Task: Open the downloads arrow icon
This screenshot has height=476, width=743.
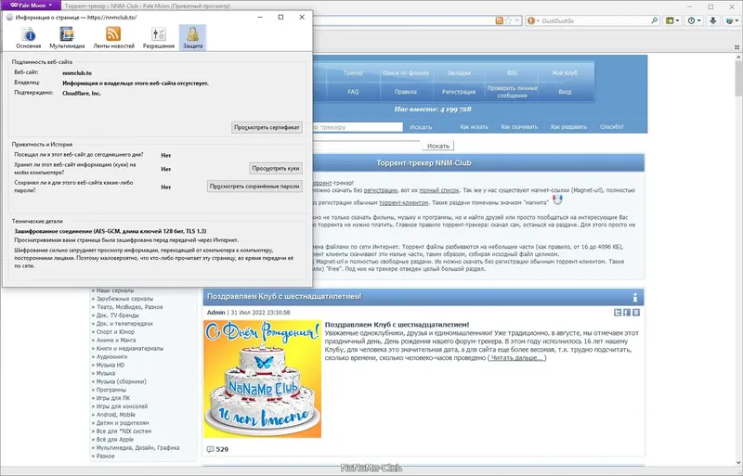Action: click(712, 20)
